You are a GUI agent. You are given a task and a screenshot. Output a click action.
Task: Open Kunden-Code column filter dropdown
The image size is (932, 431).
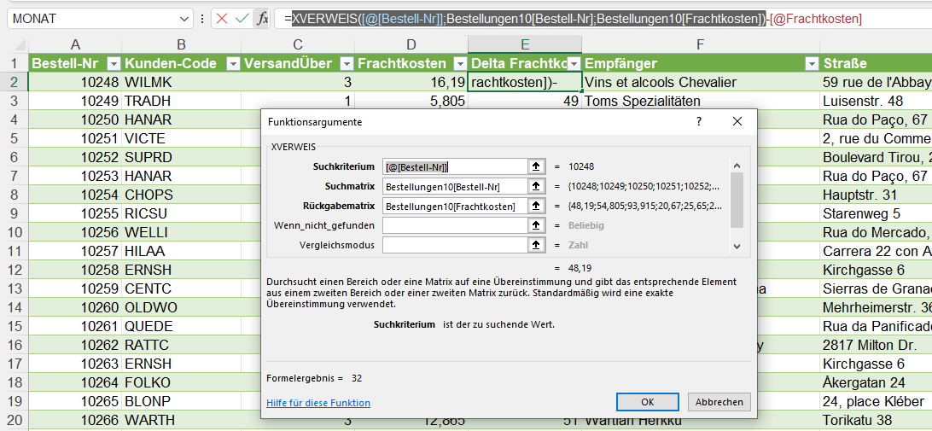pyautogui.click(x=233, y=63)
